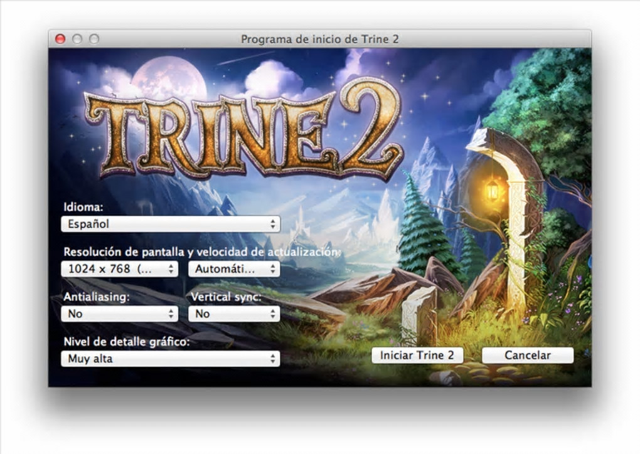Click the Idioma: label
The width and height of the screenshot is (640, 454).
click(83, 207)
